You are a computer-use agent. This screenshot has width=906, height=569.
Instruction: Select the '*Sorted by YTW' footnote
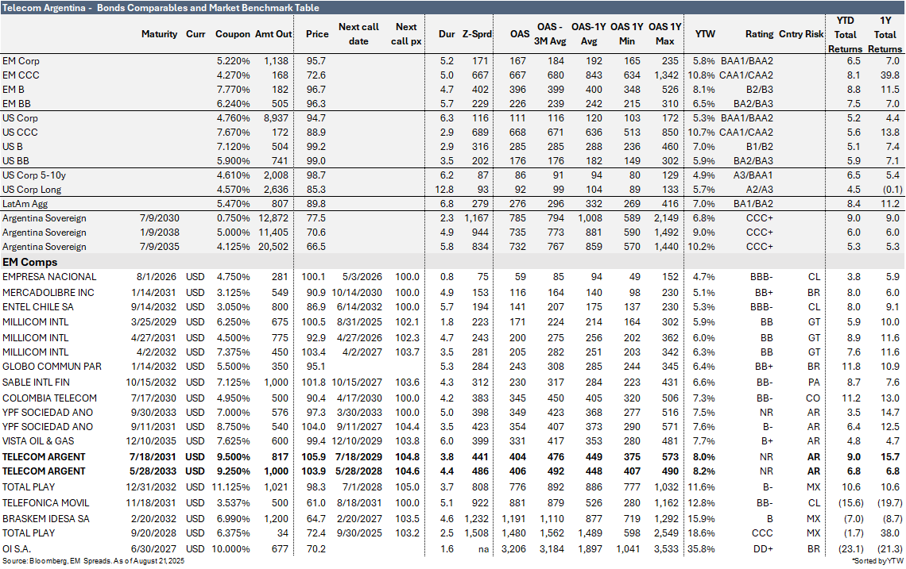click(x=877, y=562)
